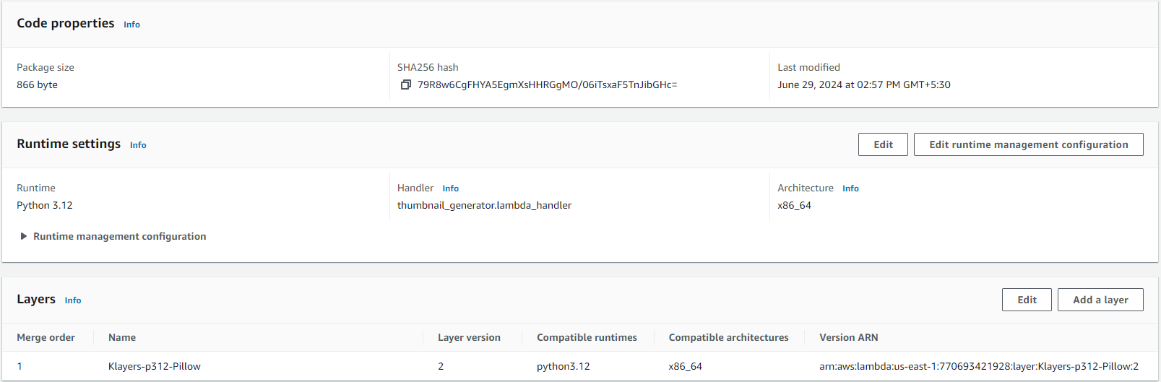Click the Name column header
Screen dimensions: 1161x382
[x=122, y=337]
